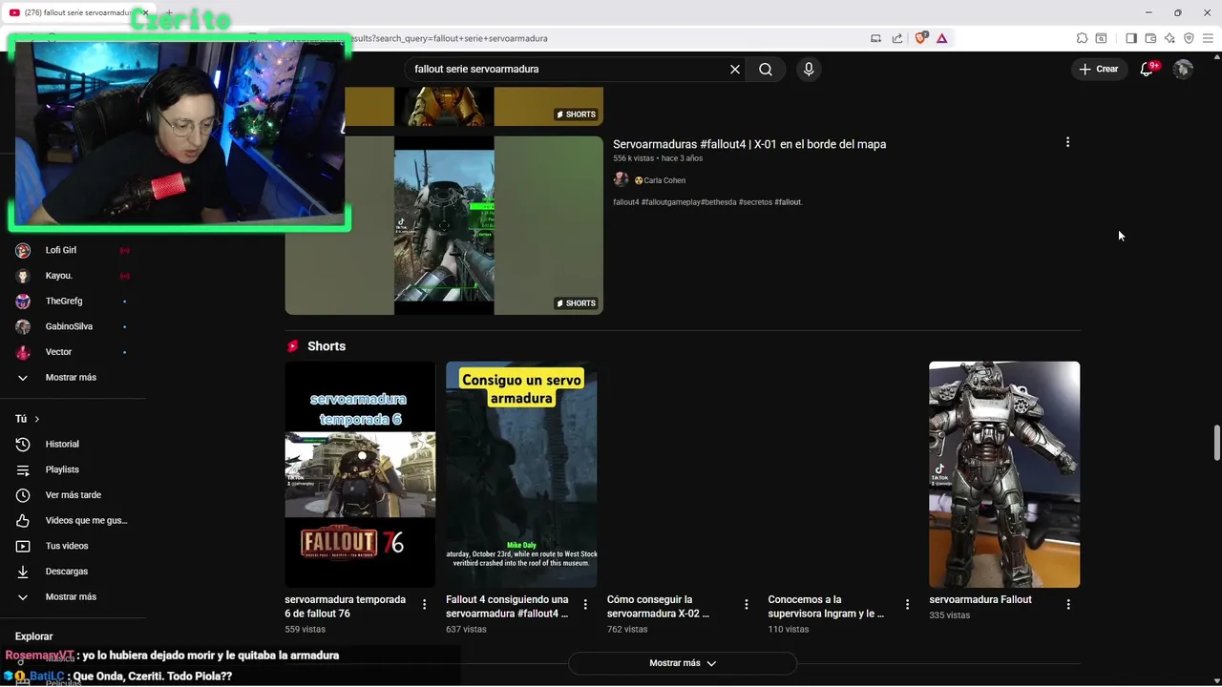Image resolution: width=1222 pixels, height=687 pixels.
Task: Select the fallout serie servoarmadura browser tab
Action: click(x=76, y=12)
